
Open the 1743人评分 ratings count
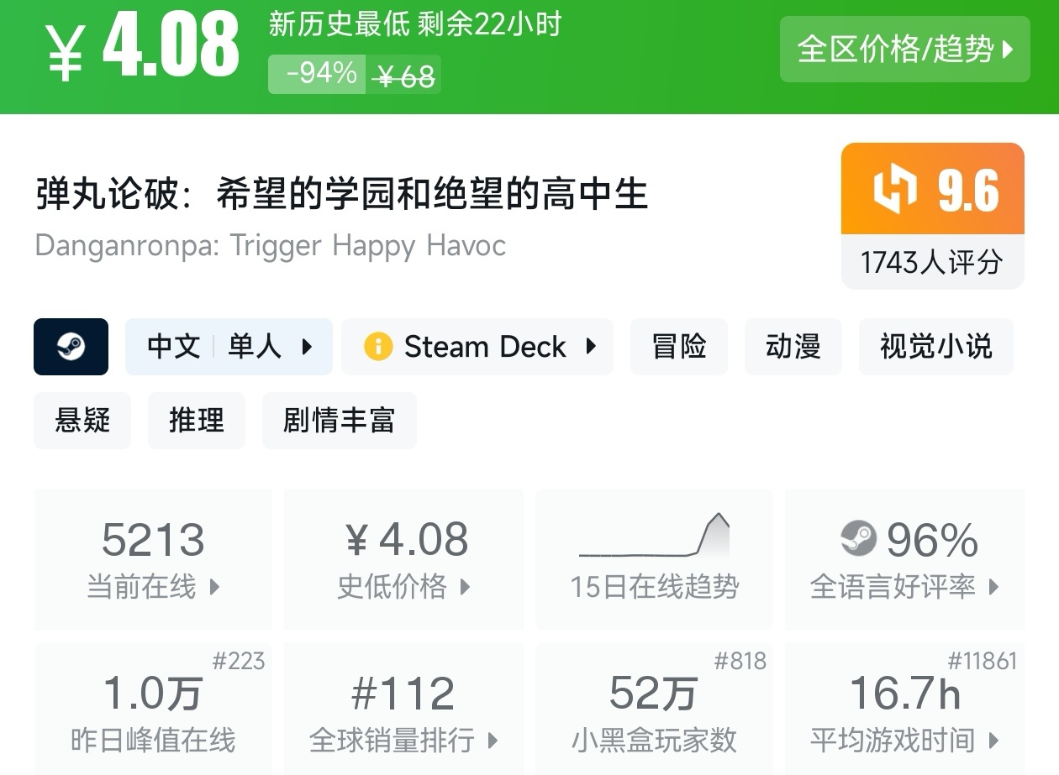tap(932, 263)
